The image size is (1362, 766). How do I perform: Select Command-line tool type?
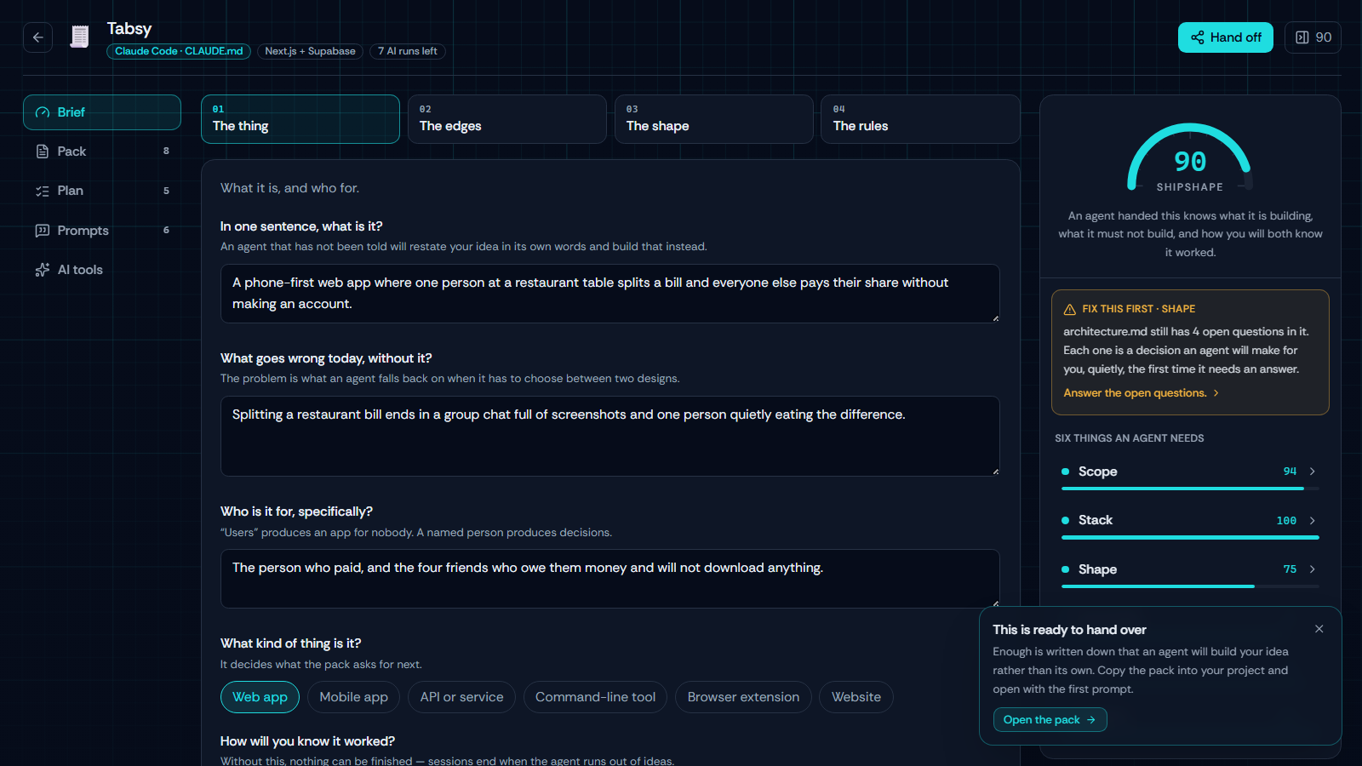pos(595,697)
